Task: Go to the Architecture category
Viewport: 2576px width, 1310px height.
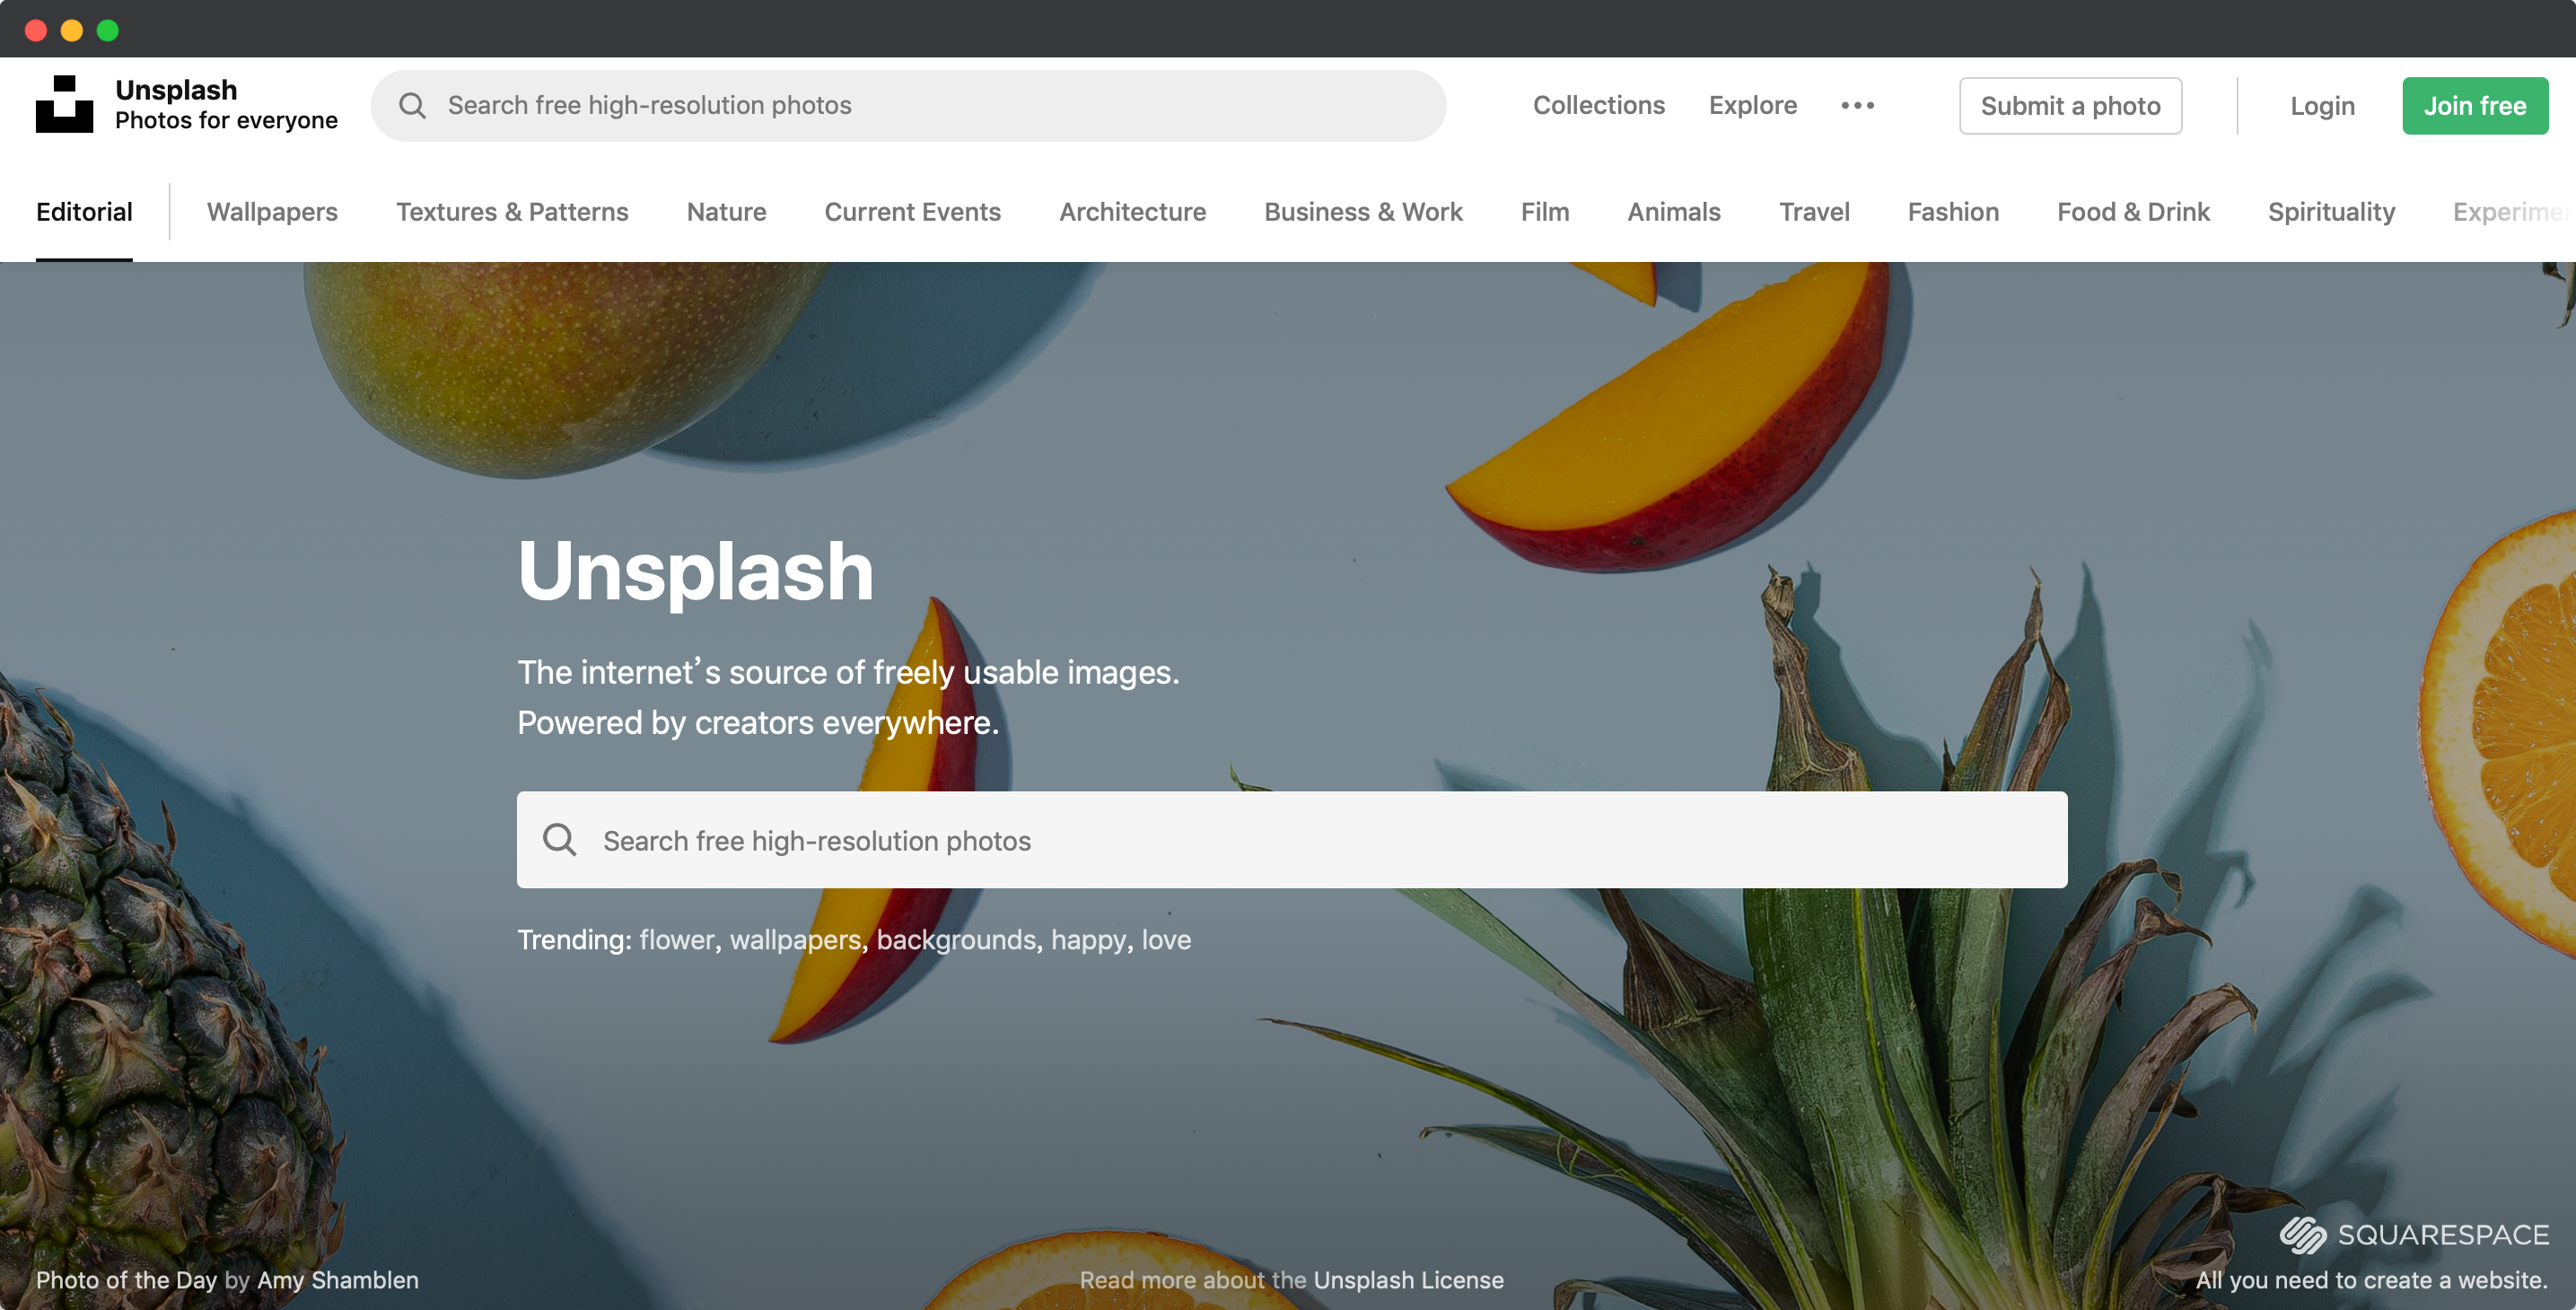Action: point(1132,212)
